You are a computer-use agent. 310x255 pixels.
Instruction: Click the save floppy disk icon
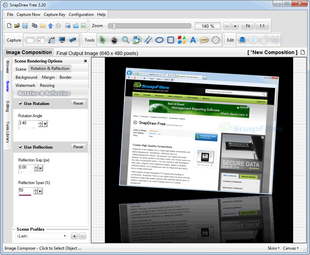tap(25, 26)
